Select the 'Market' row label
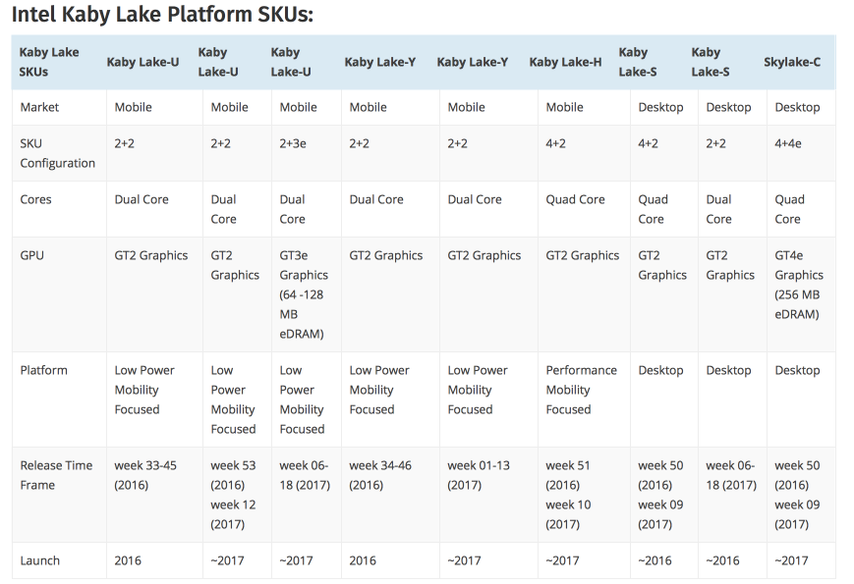The width and height of the screenshot is (854, 584). click(x=39, y=107)
